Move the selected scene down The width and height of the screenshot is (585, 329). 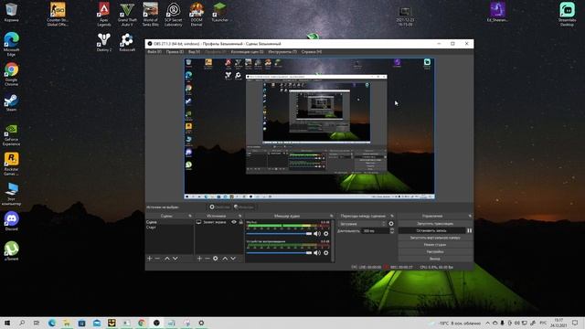(175, 258)
